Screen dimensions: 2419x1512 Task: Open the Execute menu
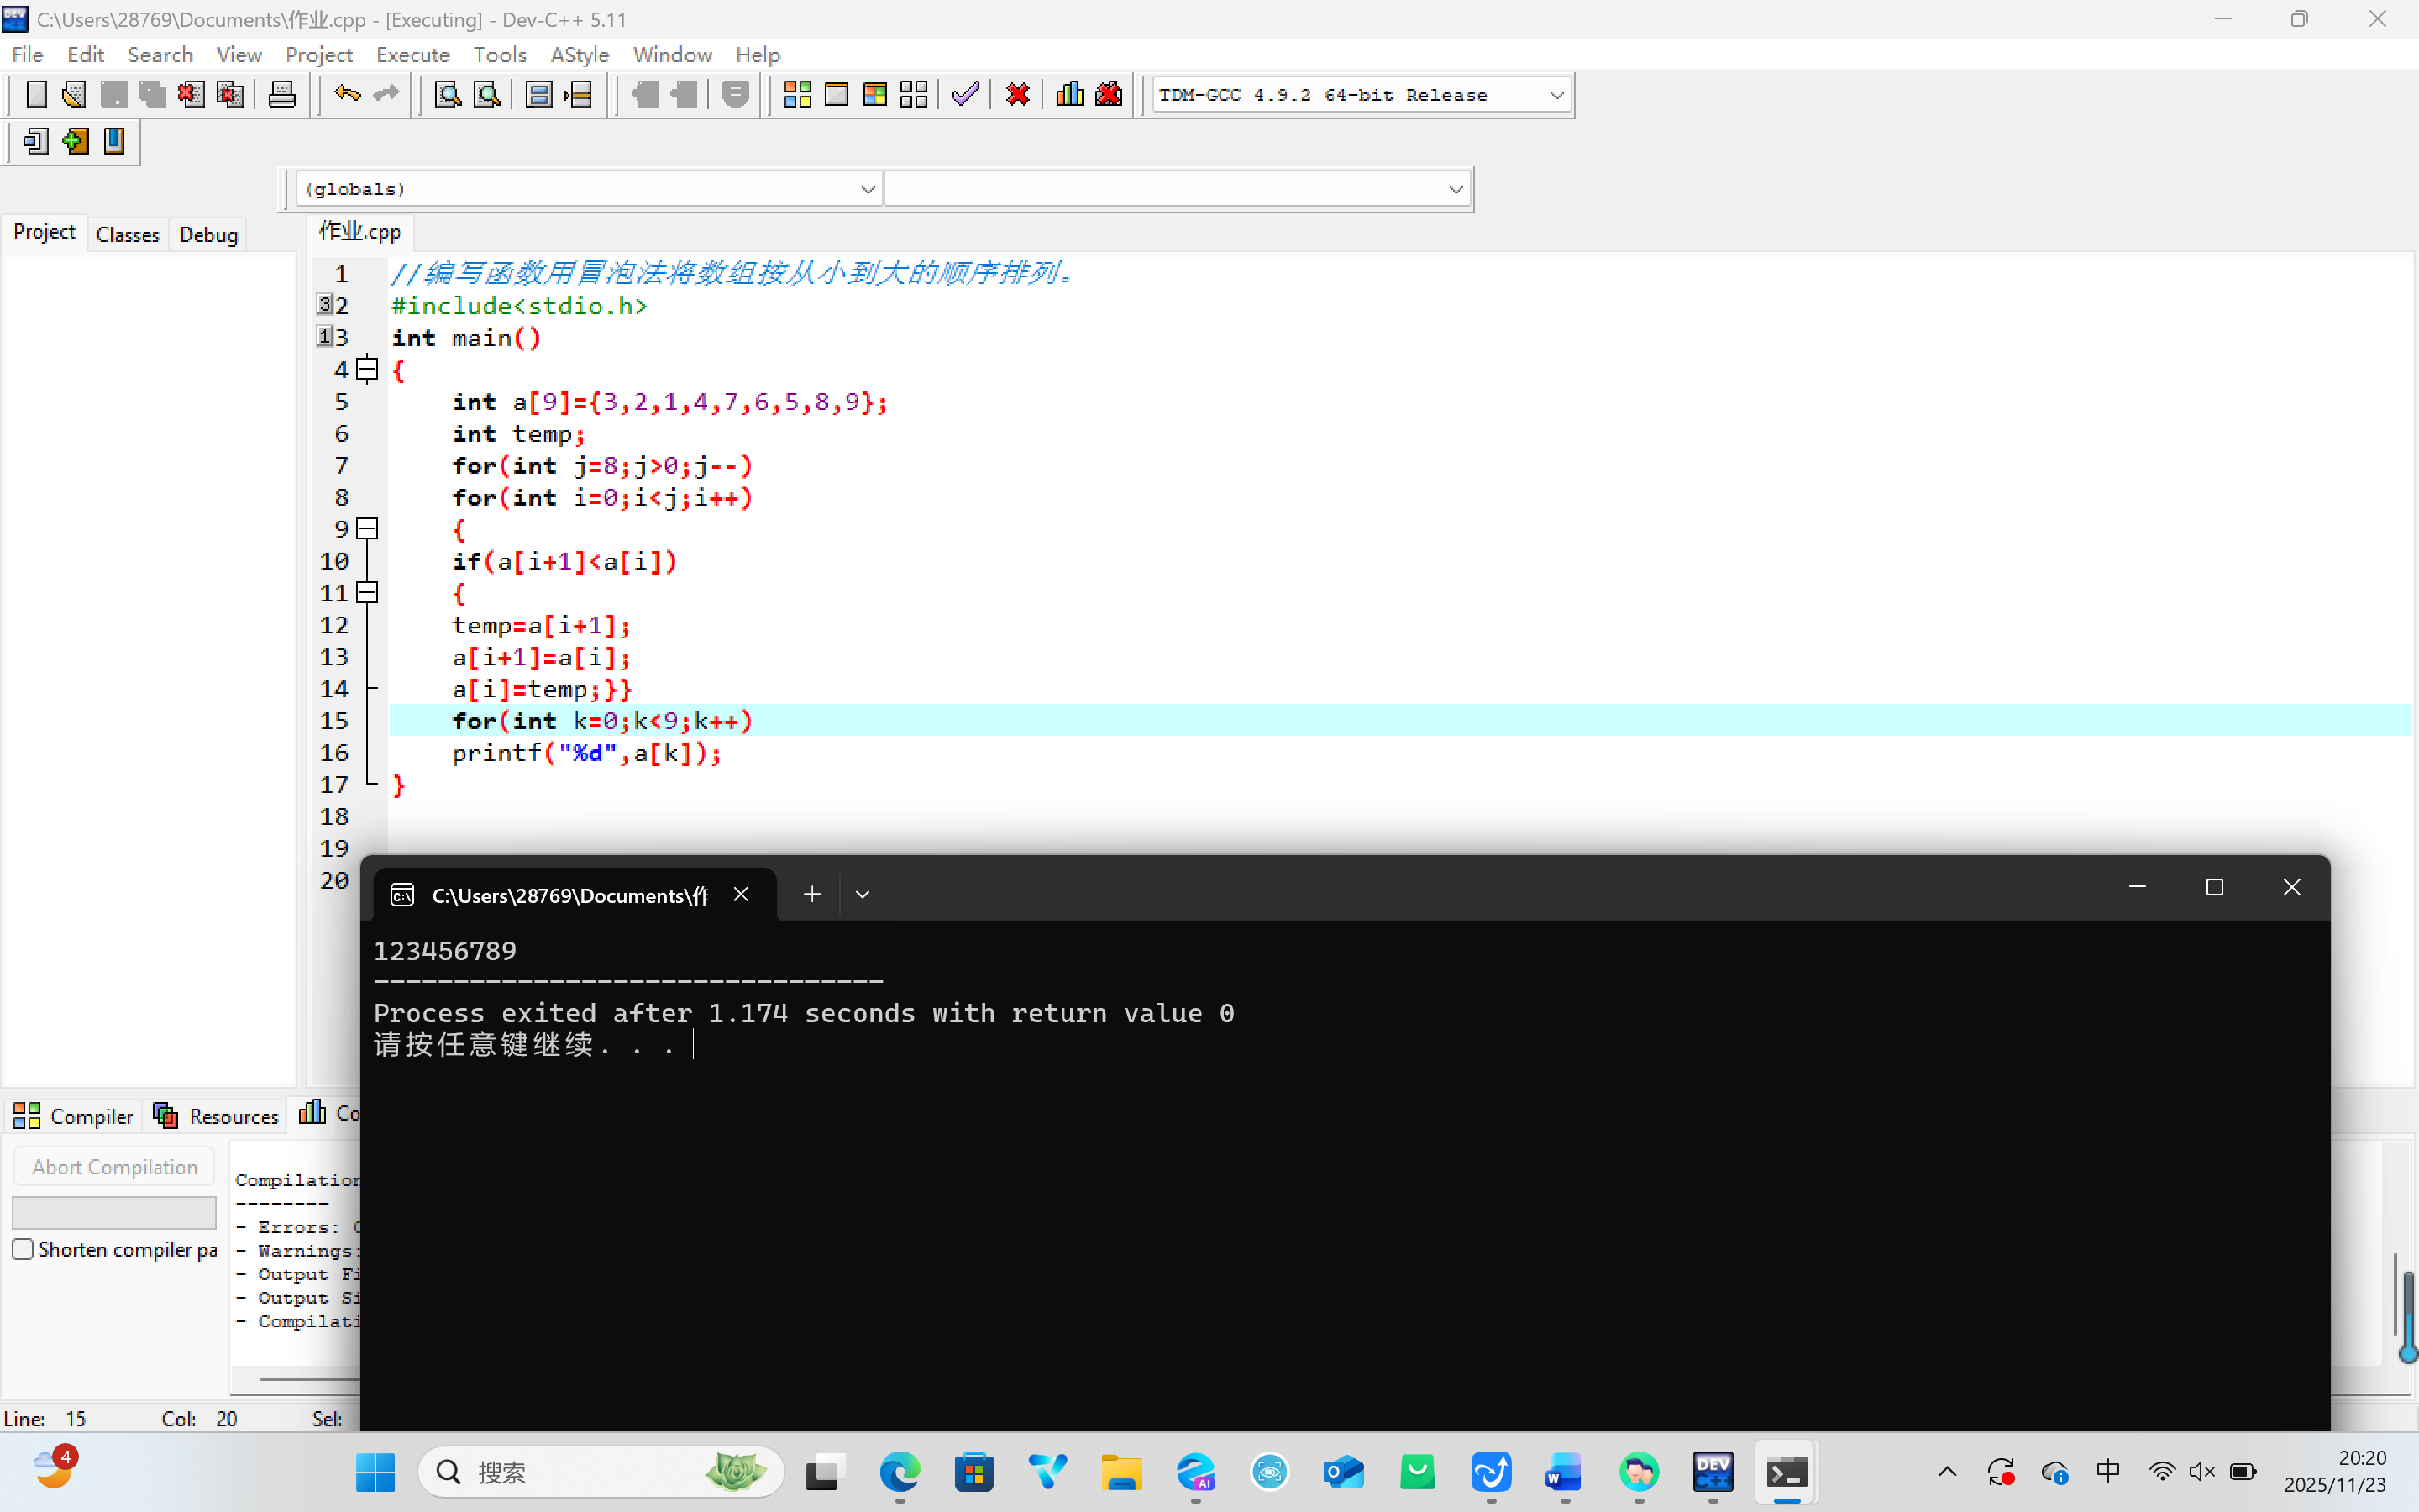(412, 55)
